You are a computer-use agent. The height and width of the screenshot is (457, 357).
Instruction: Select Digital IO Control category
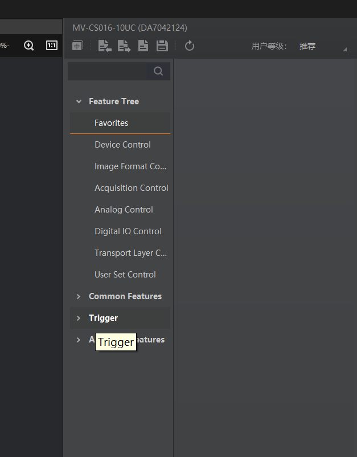click(x=128, y=231)
